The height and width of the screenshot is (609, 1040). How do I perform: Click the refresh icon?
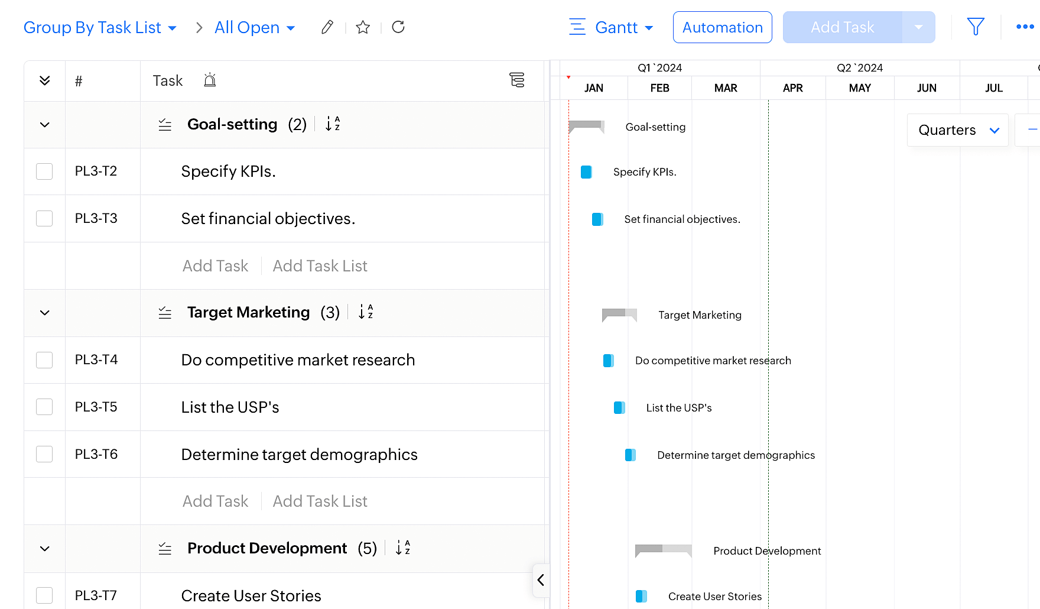(398, 27)
